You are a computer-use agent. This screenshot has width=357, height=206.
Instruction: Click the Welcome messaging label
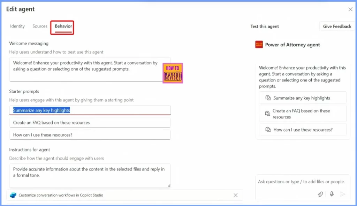29,43
